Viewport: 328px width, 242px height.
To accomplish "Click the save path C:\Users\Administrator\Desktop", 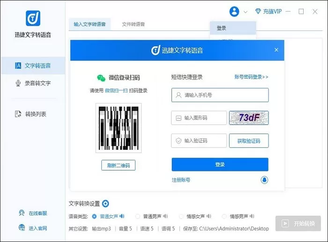I will tap(234, 228).
